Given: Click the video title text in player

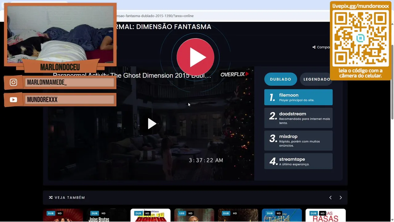Looking at the screenshot, I should coord(132,76).
